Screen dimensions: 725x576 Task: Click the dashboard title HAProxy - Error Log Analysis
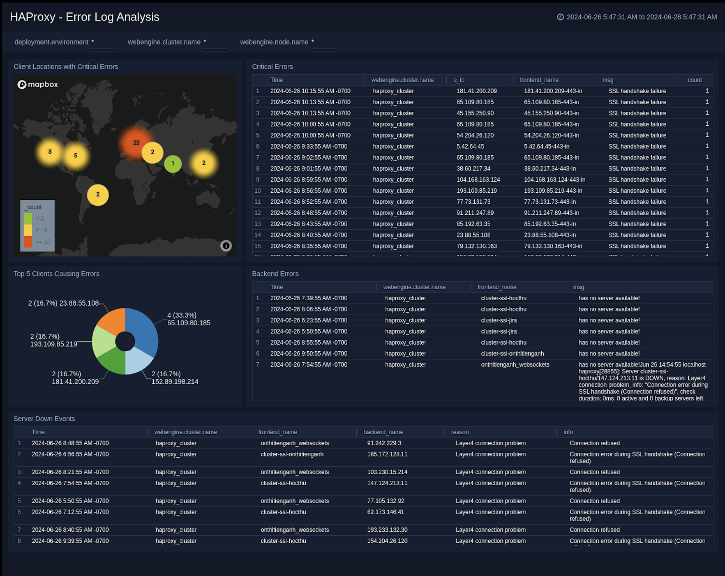[85, 17]
